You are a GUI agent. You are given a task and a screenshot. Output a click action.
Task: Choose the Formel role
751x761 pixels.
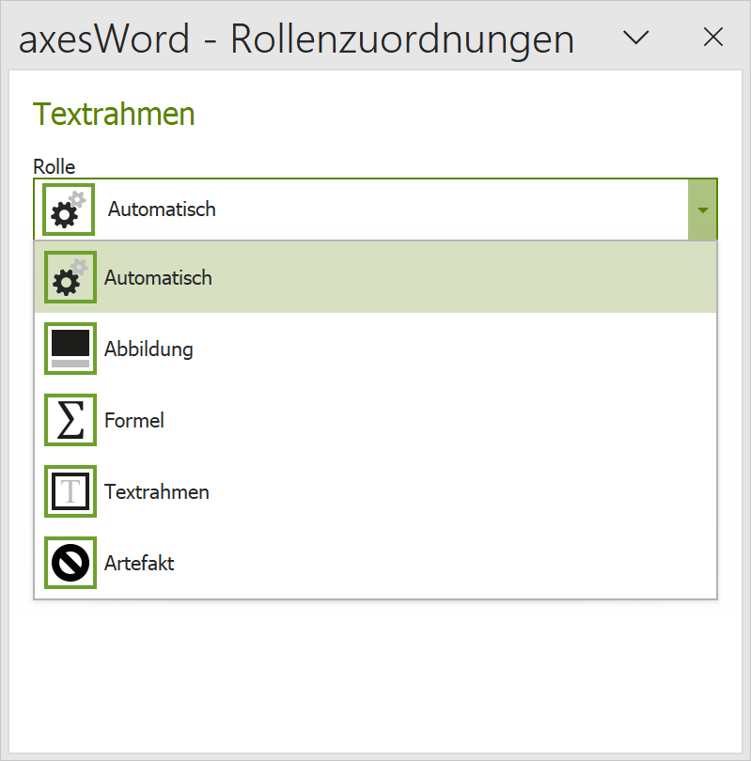[375, 420]
